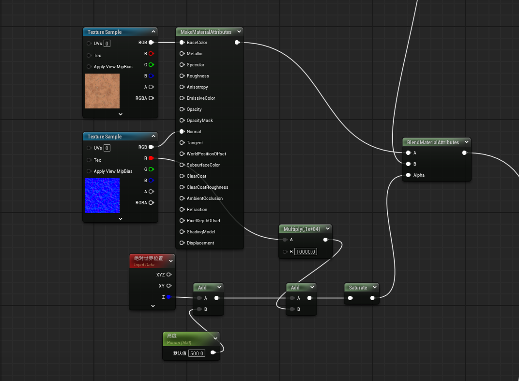This screenshot has height=381, width=519.
Task: Click the brown texture preview thumbnail
Action: pyautogui.click(x=102, y=91)
